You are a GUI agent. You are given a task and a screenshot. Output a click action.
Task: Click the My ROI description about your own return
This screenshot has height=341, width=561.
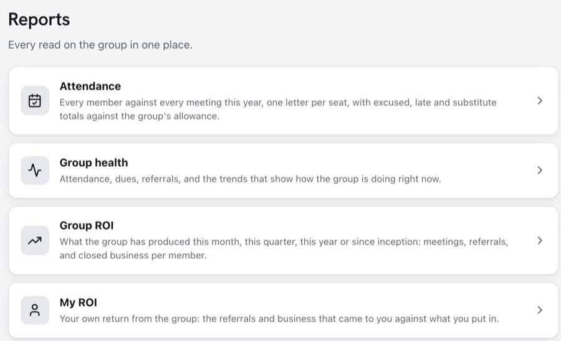tap(279, 319)
